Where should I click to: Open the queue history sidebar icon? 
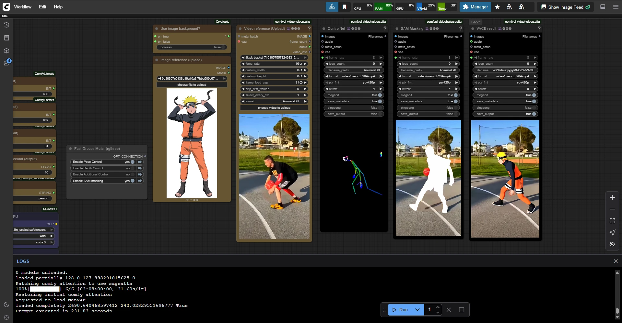6,25
